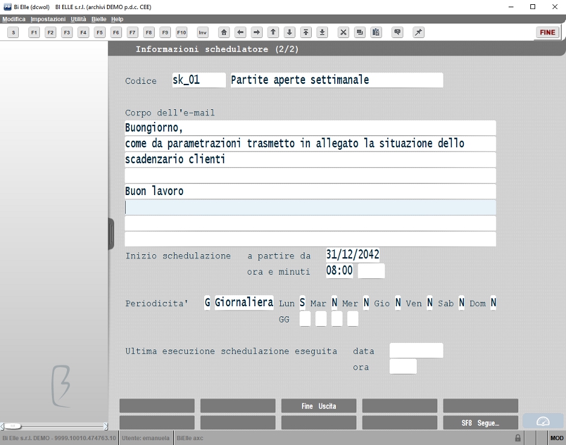Click the Cut scissors icon
Viewport: 566px width, 445px height.
click(x=343, y=33)
